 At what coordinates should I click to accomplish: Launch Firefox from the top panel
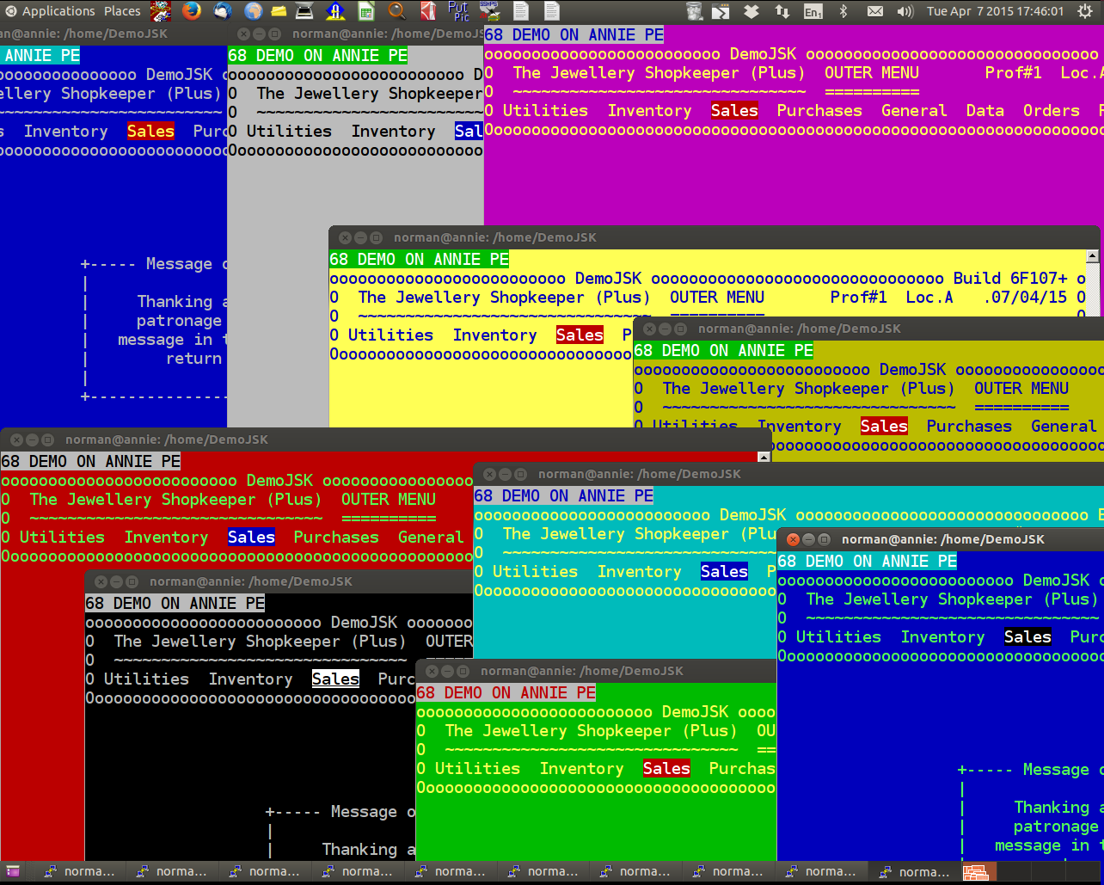(191, 11)
